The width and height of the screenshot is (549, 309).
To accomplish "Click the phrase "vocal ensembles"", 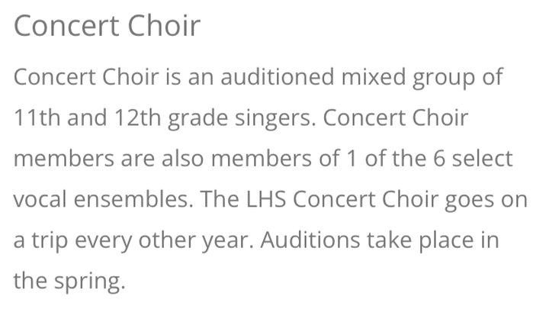I will [x=103, y=199].
